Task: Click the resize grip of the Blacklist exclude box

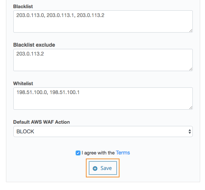Action: pyautogui.click(x=191, y=69)
